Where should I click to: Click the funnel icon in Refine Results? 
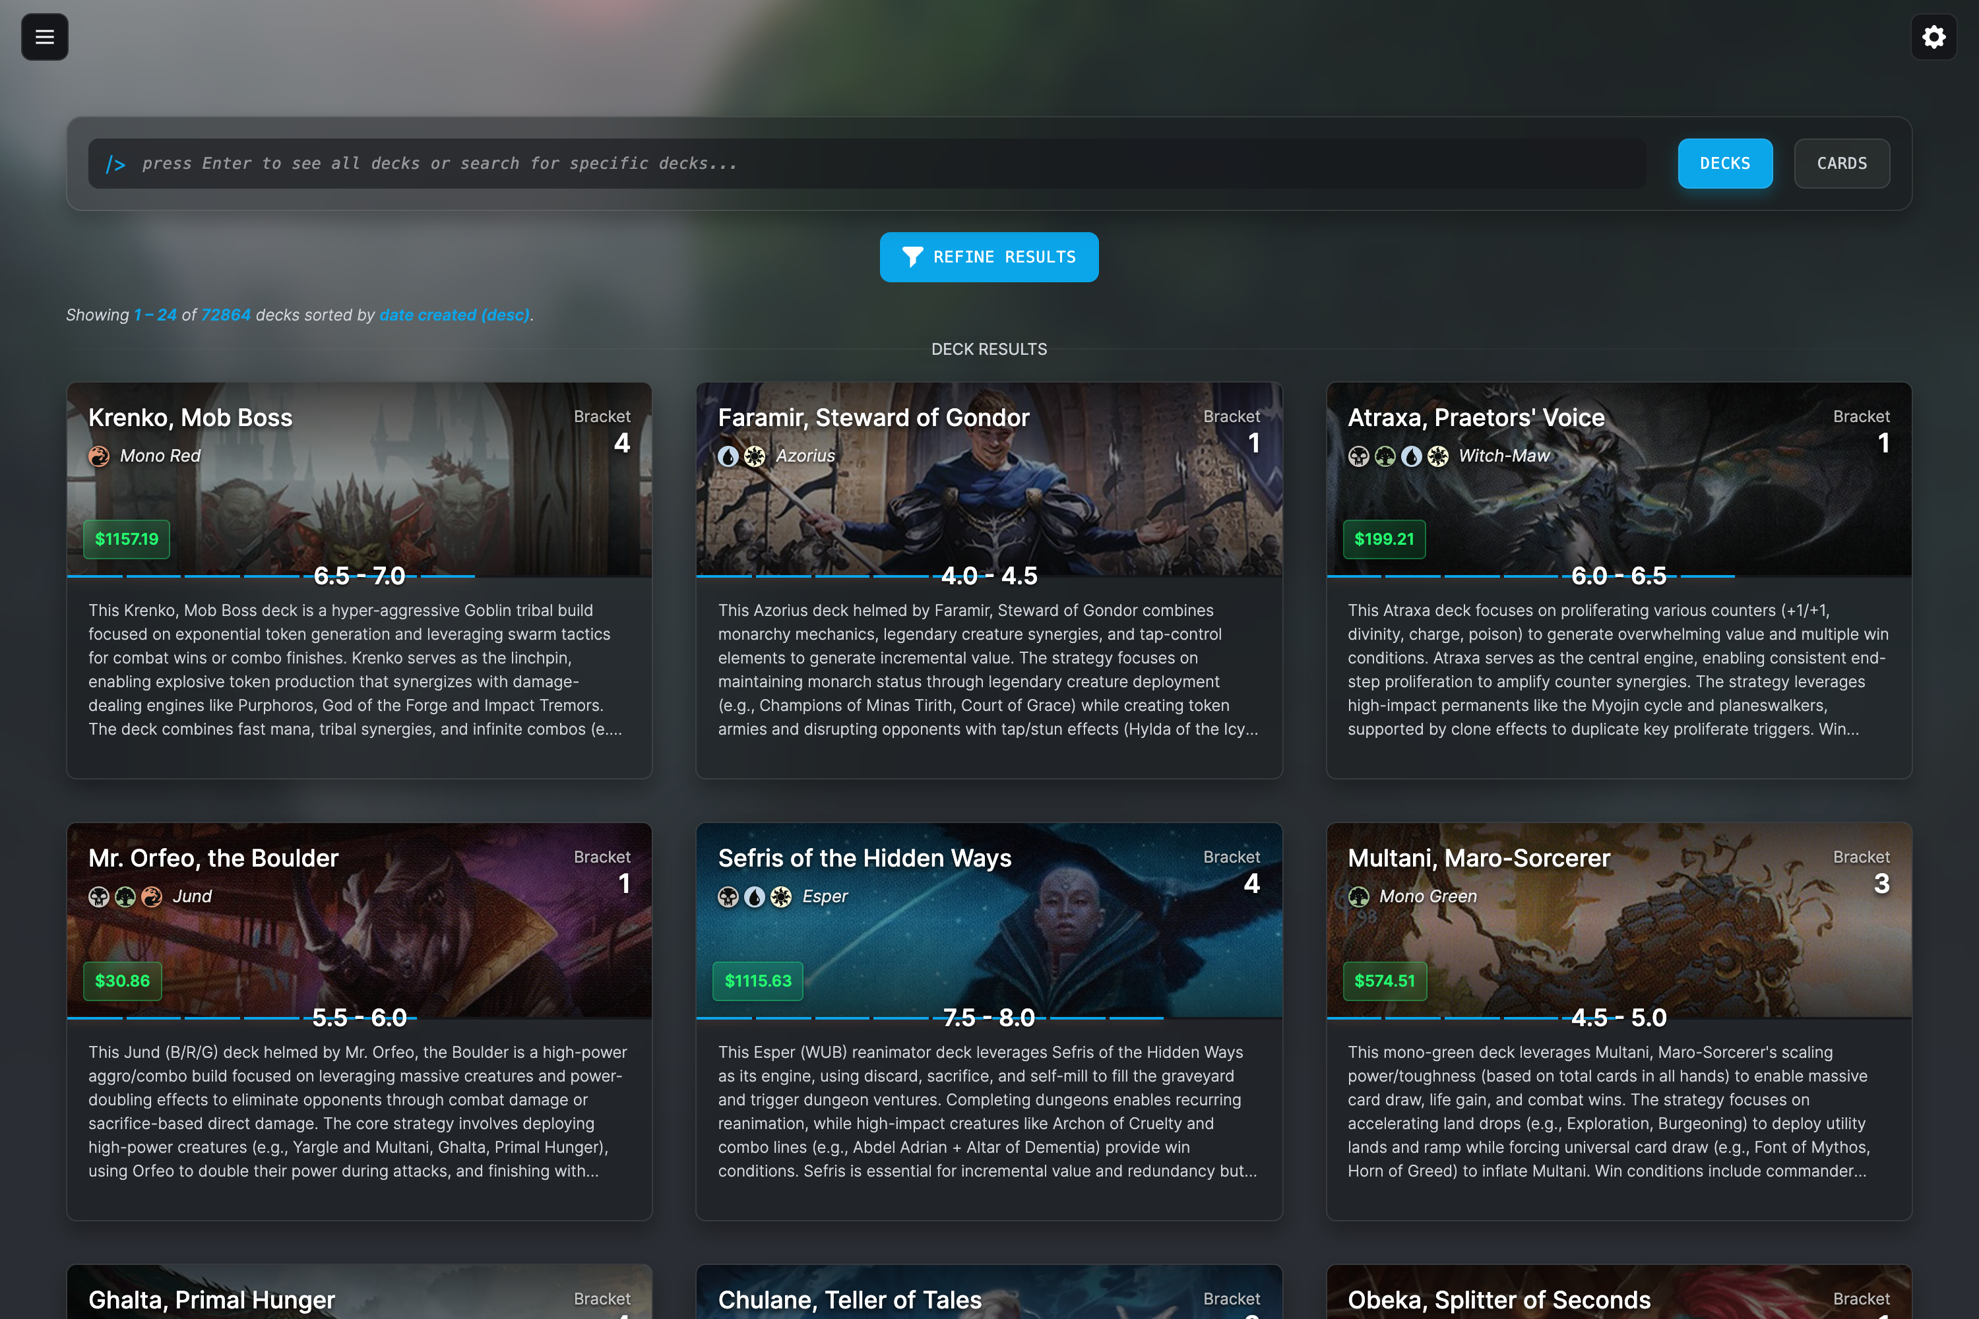pos(912,257)
